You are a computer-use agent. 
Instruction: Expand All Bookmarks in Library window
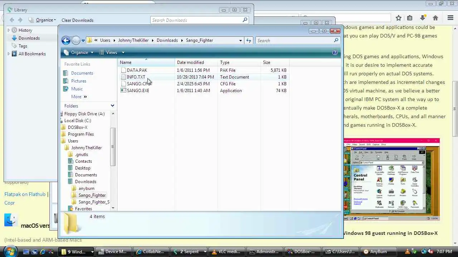click(x=9, y=54)
